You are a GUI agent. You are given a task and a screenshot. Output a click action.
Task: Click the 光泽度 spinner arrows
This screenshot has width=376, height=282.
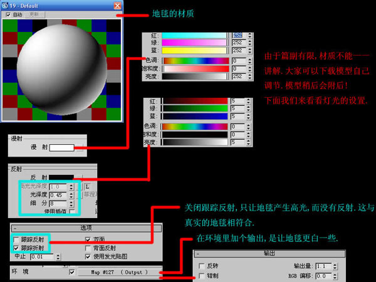pyautogui.click(x=71, y=195)
